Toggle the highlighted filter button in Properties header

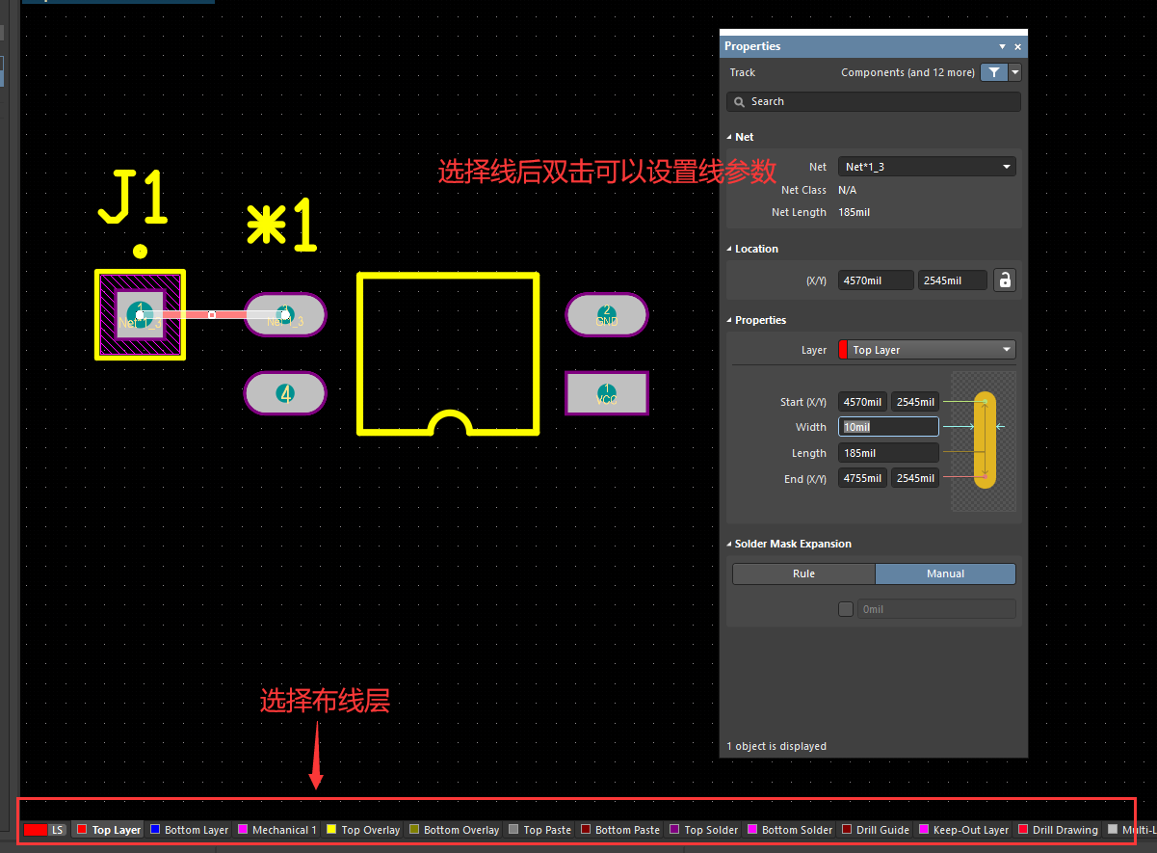(993, 72)
